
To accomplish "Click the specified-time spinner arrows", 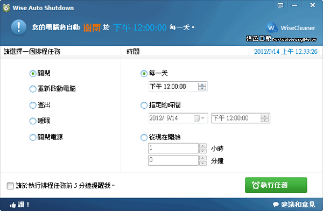I will click(x=265, y=118).
